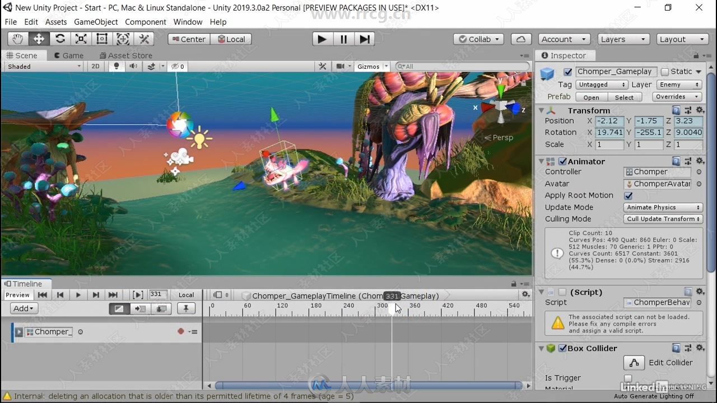
Task: Check the Is Trigger box
Action: [x=628, y=378]
